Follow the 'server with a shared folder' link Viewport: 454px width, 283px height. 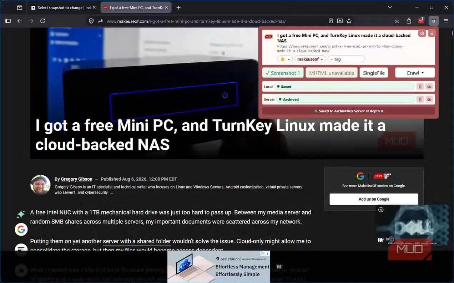pos(137,241)
